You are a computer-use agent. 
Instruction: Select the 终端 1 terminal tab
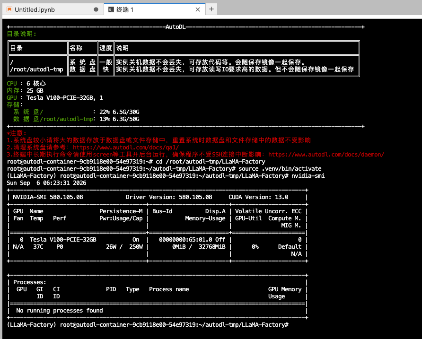pyautogui.click(x=155, y=9)
